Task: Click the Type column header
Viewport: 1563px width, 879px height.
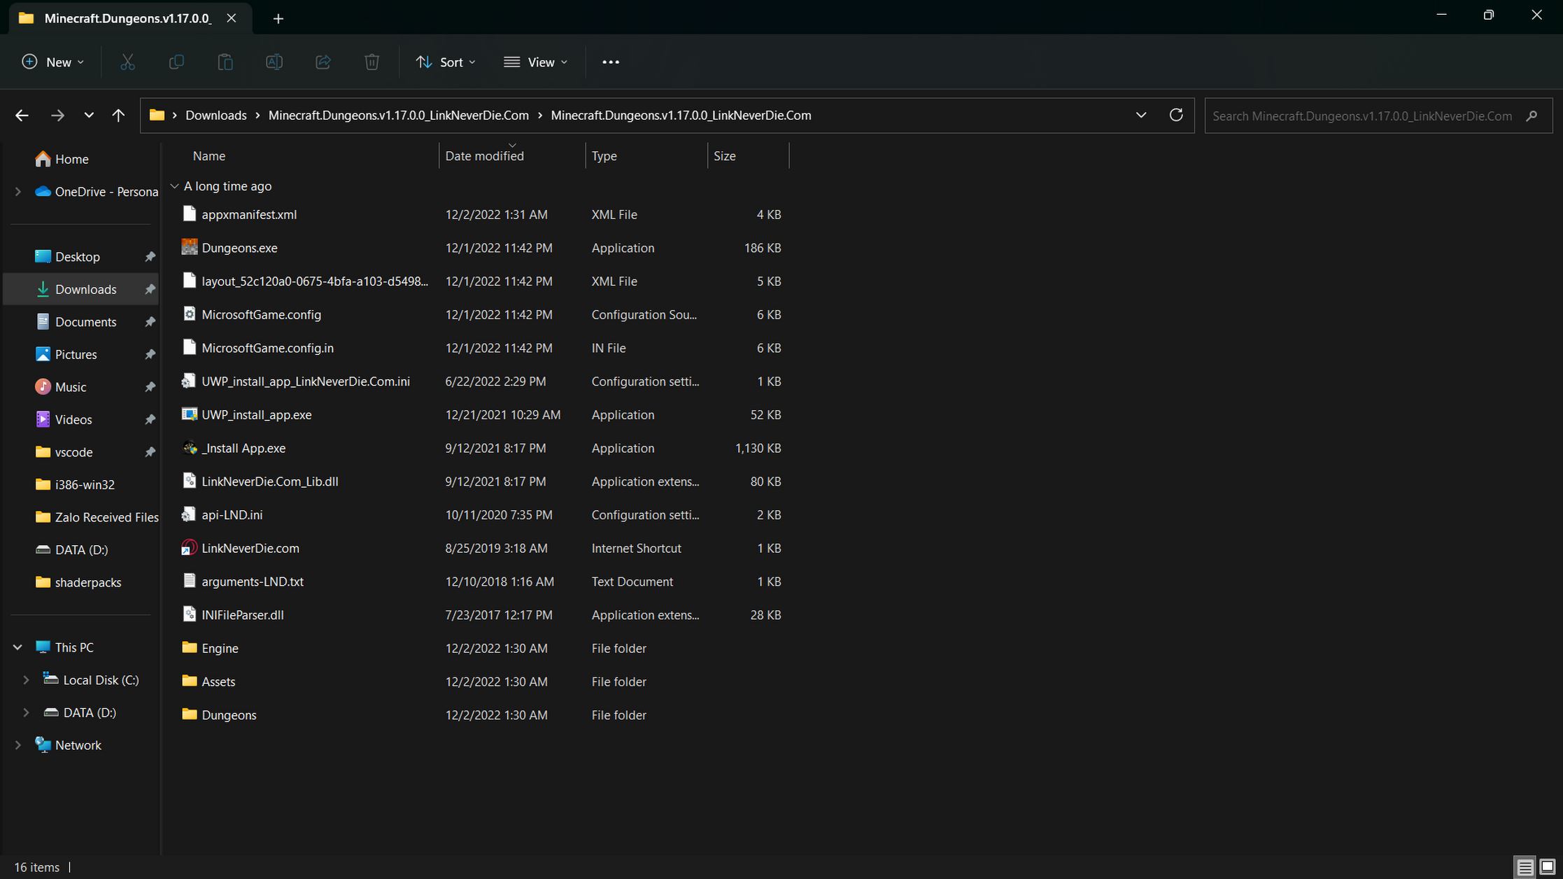Action: tap(605, 155)
